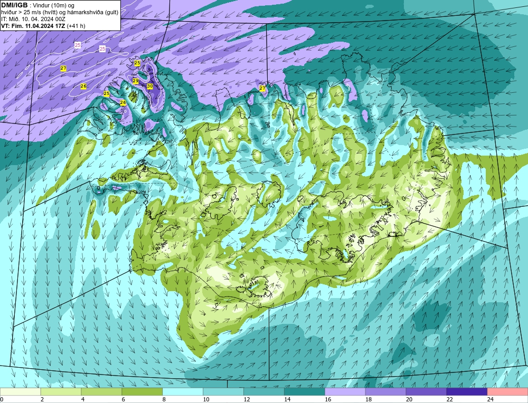Click the legend scale number 16
Image resolution: width=528 pixels, height=403 pixels.
(328, 399)
